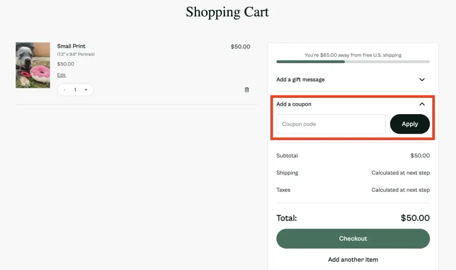Increase quantity with the plus button
This screenshot has height=270, width=456.
pyautogui.click(x=86, y=90)
